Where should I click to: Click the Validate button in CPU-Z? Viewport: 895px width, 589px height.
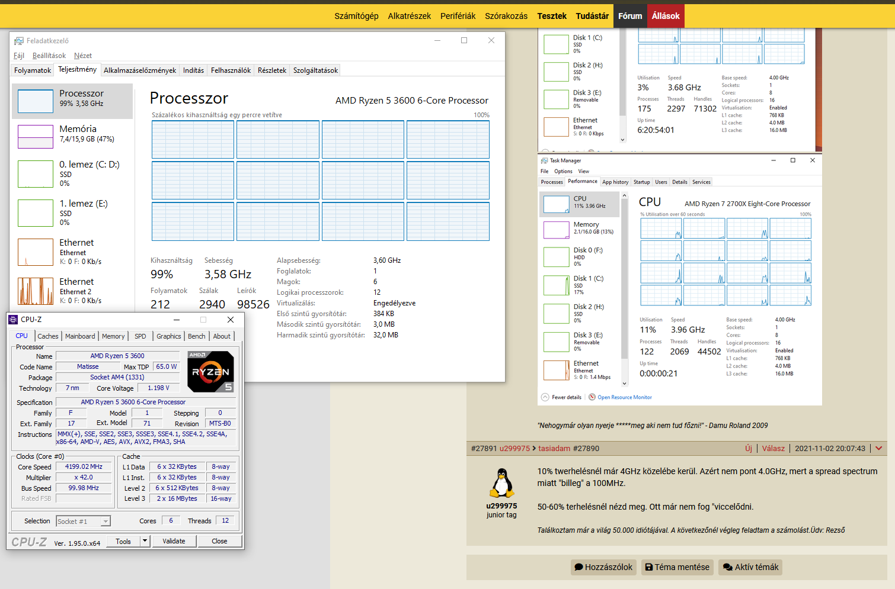pos(174,541)
